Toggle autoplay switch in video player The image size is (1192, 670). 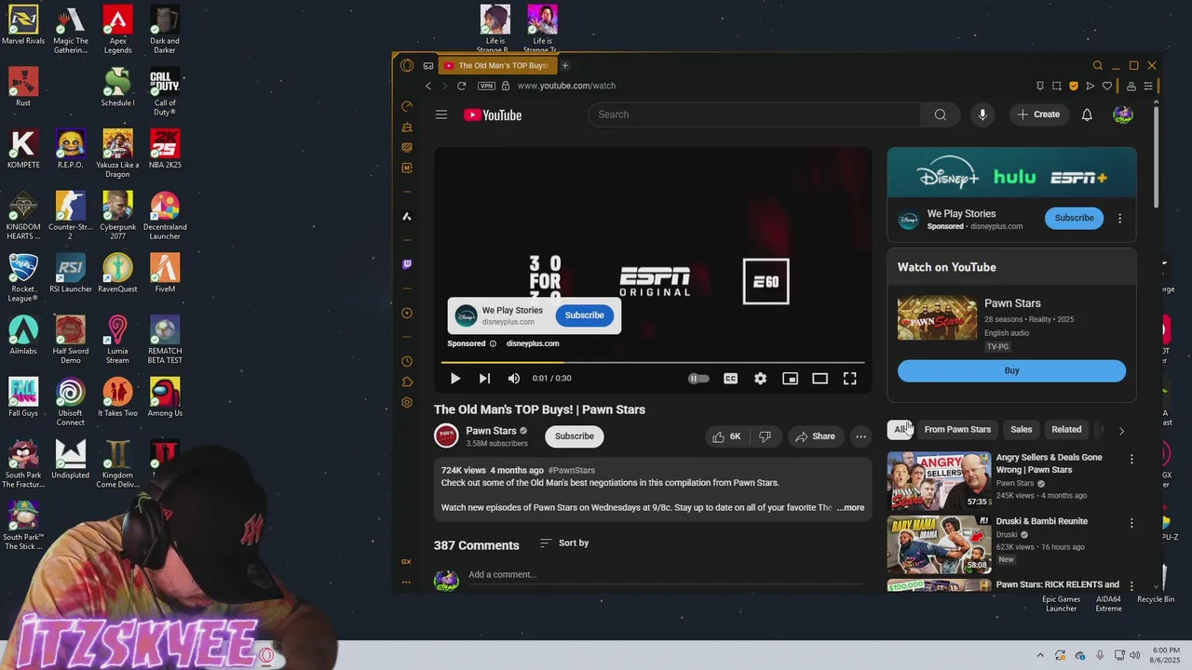(x=698, y=379)
